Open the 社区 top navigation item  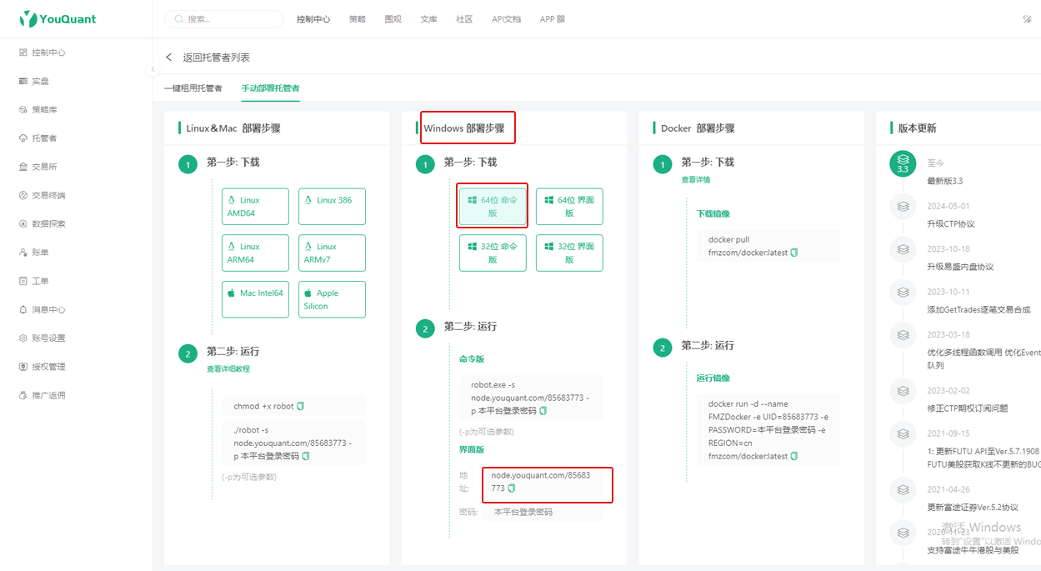[464, 19]
